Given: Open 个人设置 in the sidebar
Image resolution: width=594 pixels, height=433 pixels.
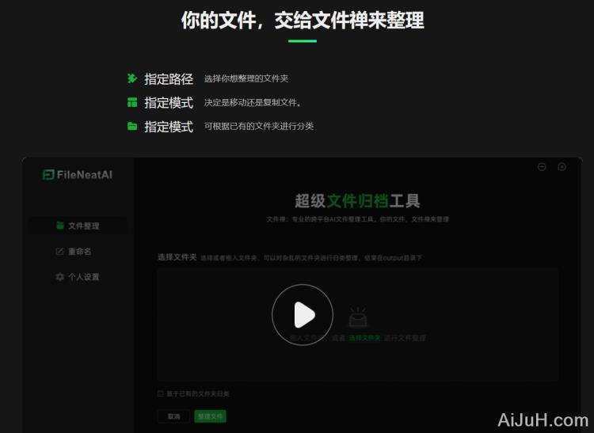Looking at the screenshot, I should 78,277.
